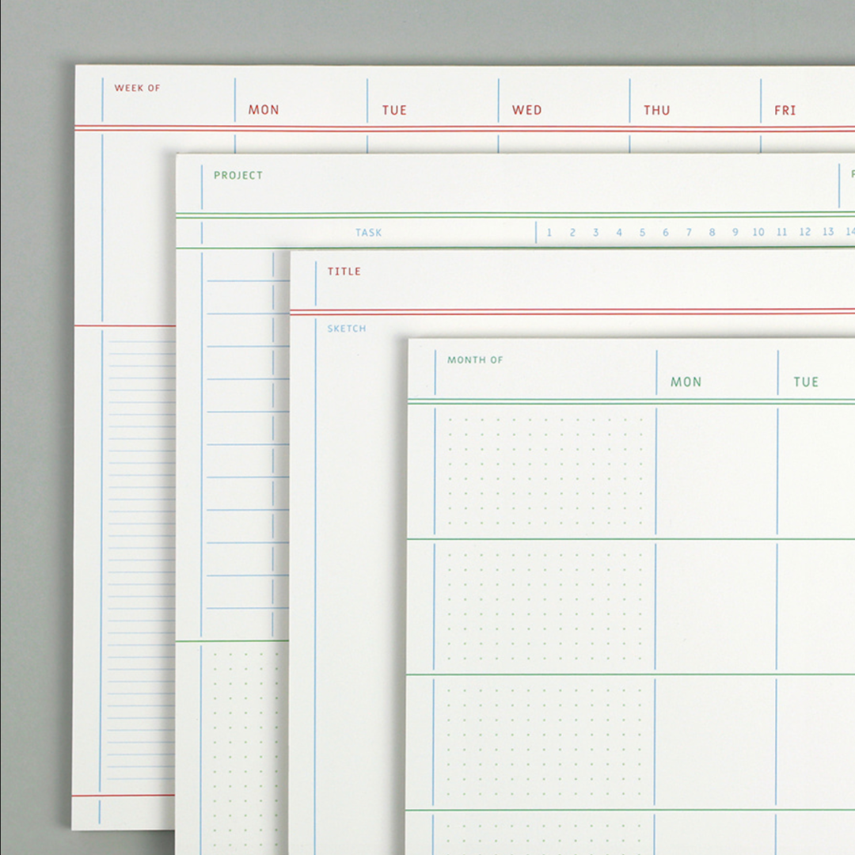Select the THU weekday column header
The image size is (855, 855).
coord(656,110)
